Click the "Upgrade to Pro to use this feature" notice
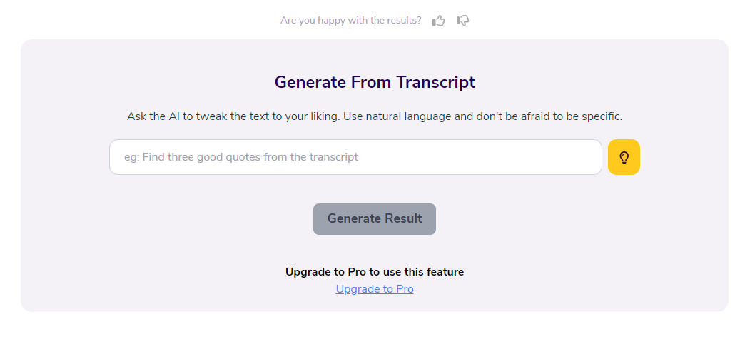Screen dimensions: 750x337 coord(375,272)
